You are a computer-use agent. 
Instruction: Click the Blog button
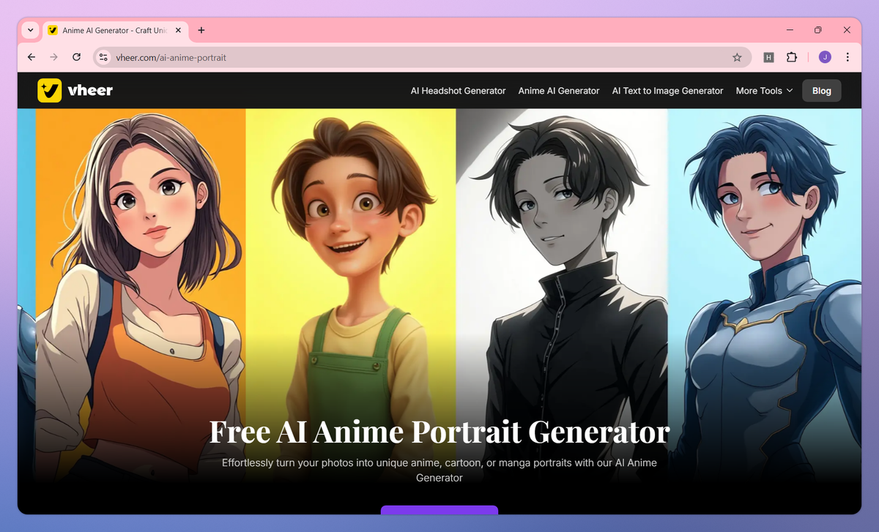[822, 91]
